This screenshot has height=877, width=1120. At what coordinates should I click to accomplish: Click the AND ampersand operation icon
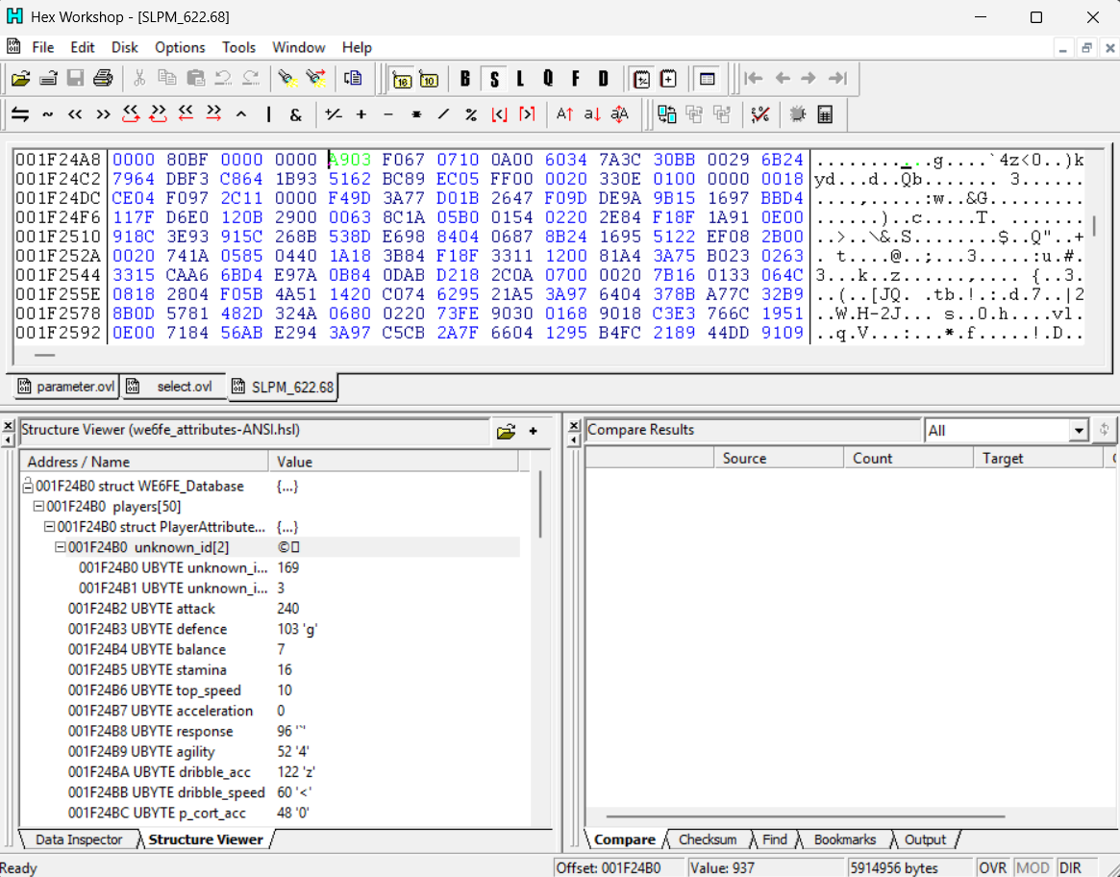[296, 114]
